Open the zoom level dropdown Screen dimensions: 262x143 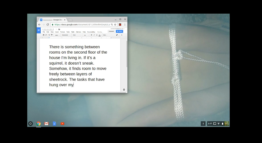tap(57, 35)
